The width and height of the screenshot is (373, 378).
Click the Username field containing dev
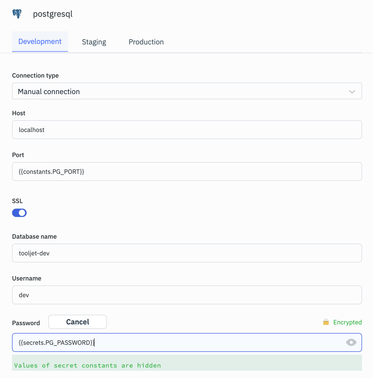186,295
